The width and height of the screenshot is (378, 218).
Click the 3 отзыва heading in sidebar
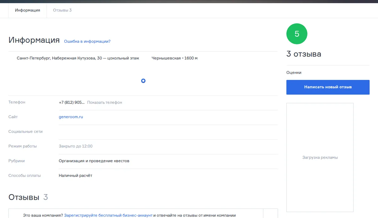(304, 54)
